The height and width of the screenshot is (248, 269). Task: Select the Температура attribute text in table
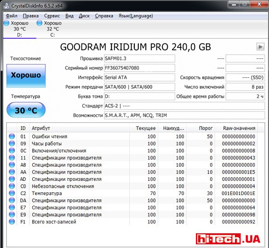[x=47, y=193]
